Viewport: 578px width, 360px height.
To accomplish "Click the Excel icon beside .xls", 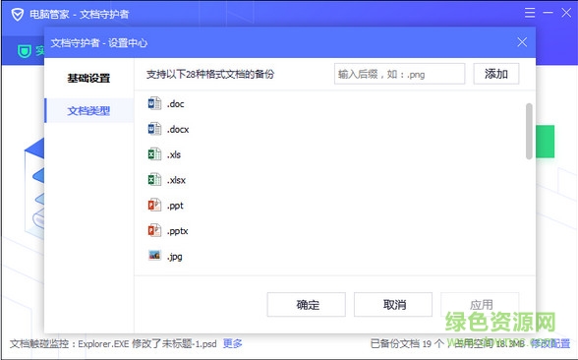I will 154,154.
